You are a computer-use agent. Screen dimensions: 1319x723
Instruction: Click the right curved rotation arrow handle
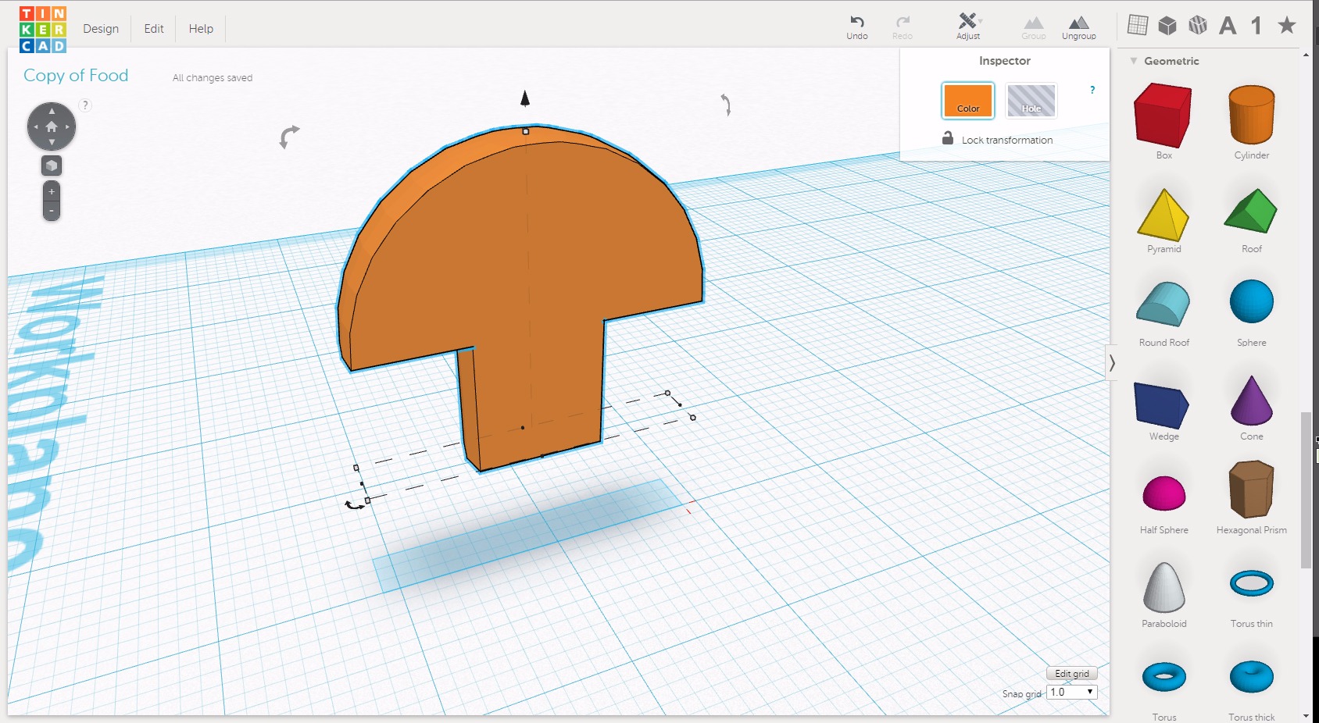pyautogui.click(x=726, y=105)
